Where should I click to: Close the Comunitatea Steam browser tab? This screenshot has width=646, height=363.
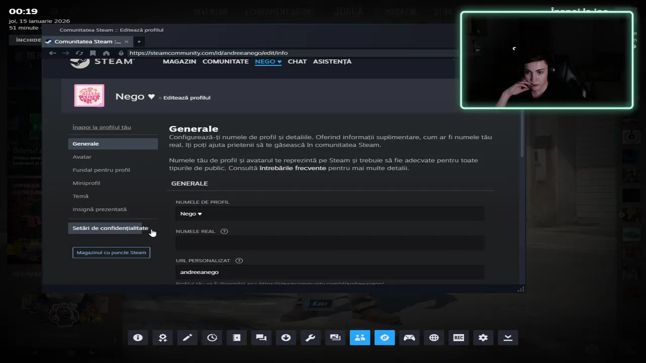pyautogui.click(x=126, y=41)
